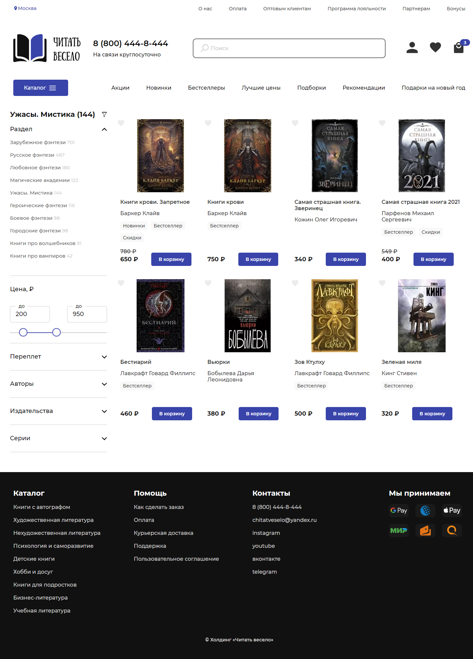Screen dimensions: 473x659
Task: Expand the Издательства filter
Action: pyautogui.click(x=104, y=411)
